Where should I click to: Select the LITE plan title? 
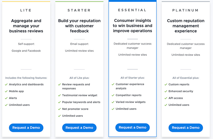[x=26, y=10]
